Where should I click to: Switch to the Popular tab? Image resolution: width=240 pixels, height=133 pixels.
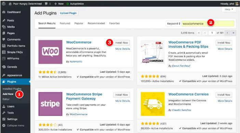click(79, 24)
